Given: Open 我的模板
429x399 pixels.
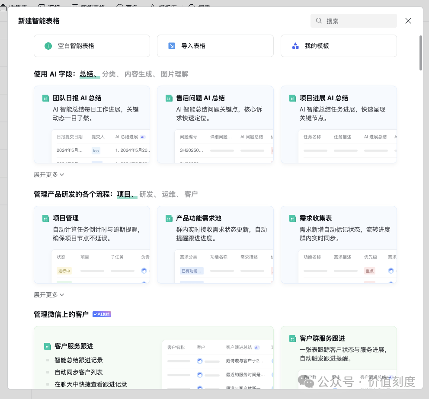Looking at the screenshot, I should click(339, 46).
